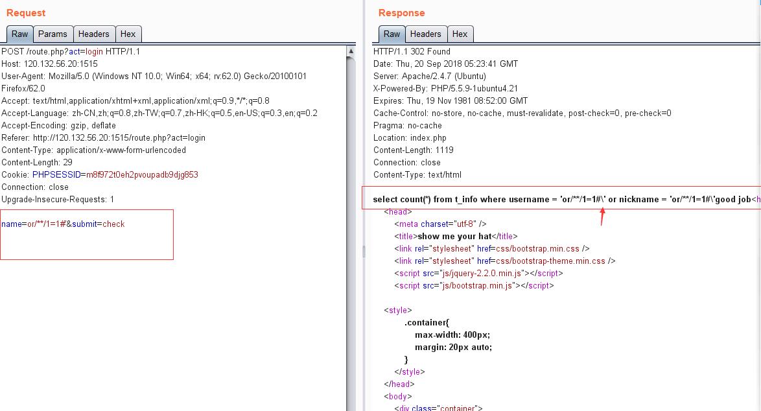Click the Expires header line
Image resolution: width=761 pixels, height=411 pixels.
451,101
